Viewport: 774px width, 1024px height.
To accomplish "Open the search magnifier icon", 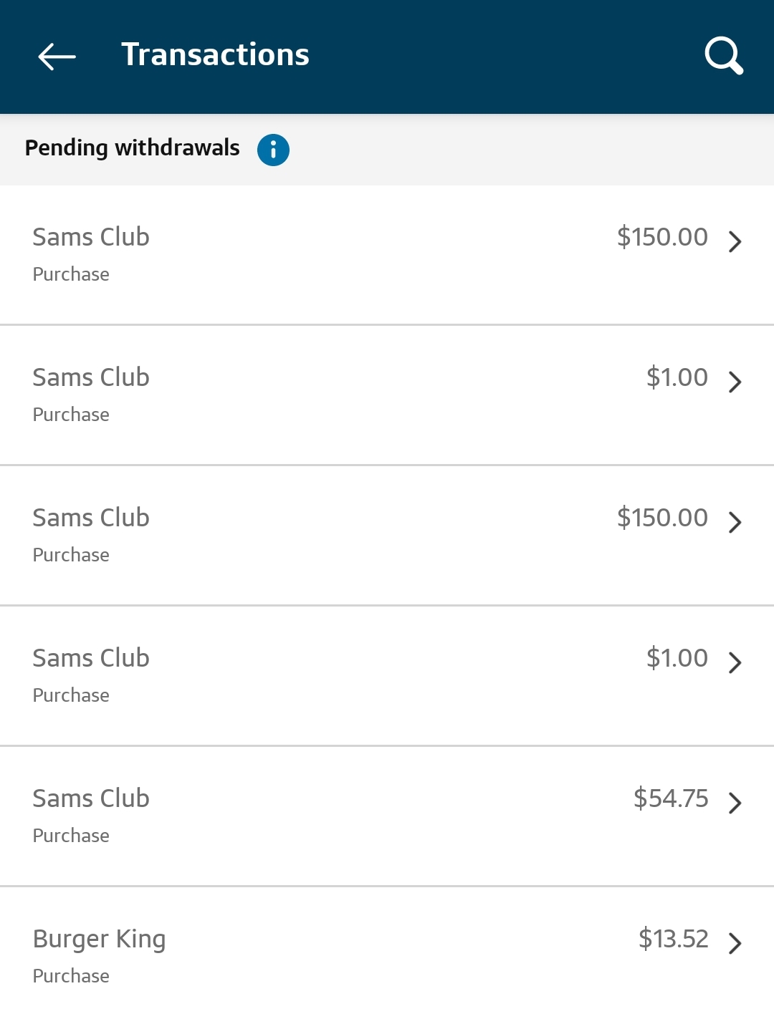I will 724,56.
